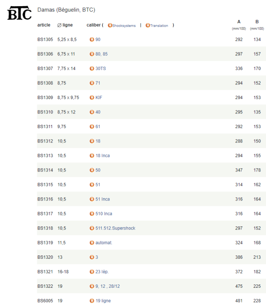The width and height of the screenshot is (266, 307).
Task: Click the B value 178
Action: click(257, 170)
